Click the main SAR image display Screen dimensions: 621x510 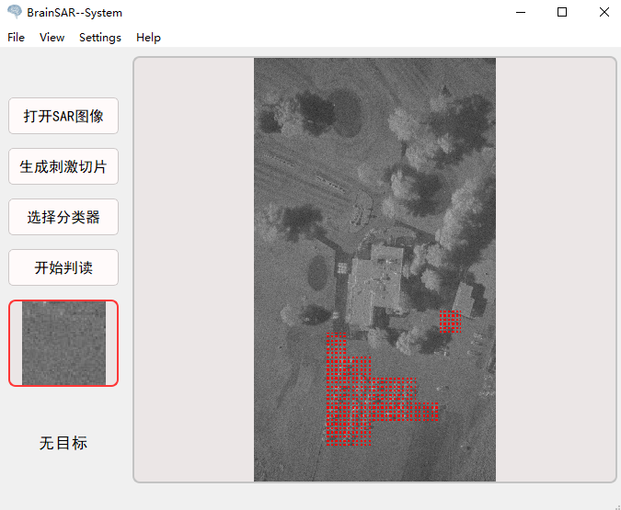(x=374, y=269)
